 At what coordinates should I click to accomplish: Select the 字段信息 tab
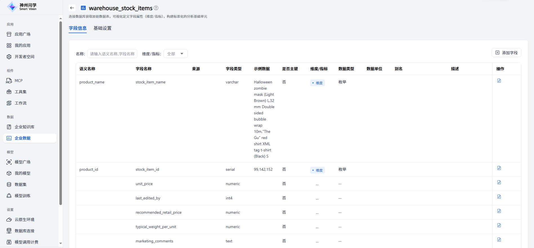(78, 28)
